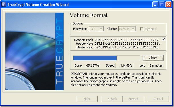Click the Header Key hex value
The width and height of the screenshot is (174, 107).
coord(128,44)
